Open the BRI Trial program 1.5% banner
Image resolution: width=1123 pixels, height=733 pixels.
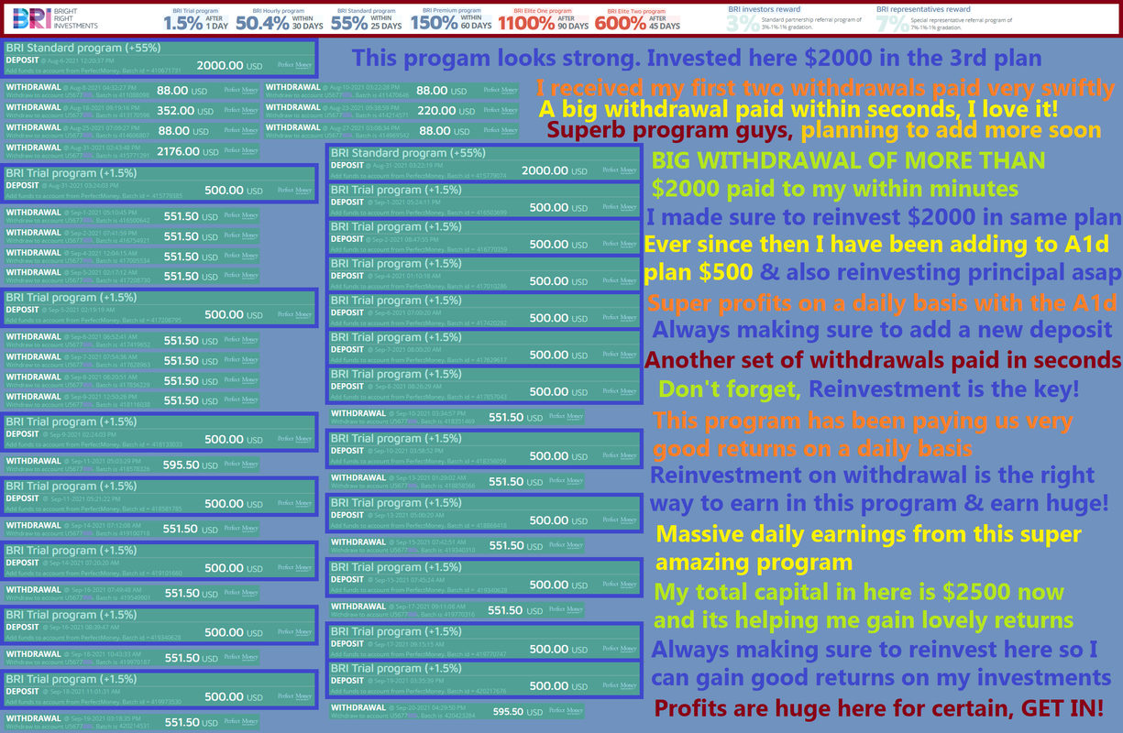pyautogui.click(x=195, y=20)
